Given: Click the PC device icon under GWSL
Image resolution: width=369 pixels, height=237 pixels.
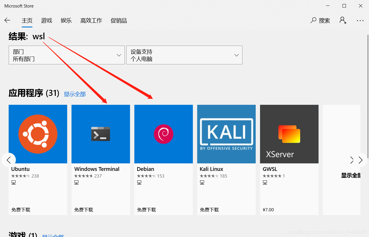Looking at the screenshot, I should click(265, 182).
